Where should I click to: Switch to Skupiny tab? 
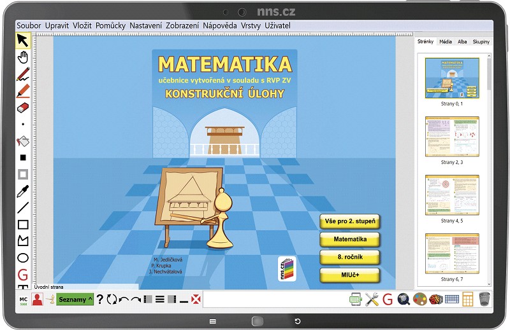[x=481, y=41]
